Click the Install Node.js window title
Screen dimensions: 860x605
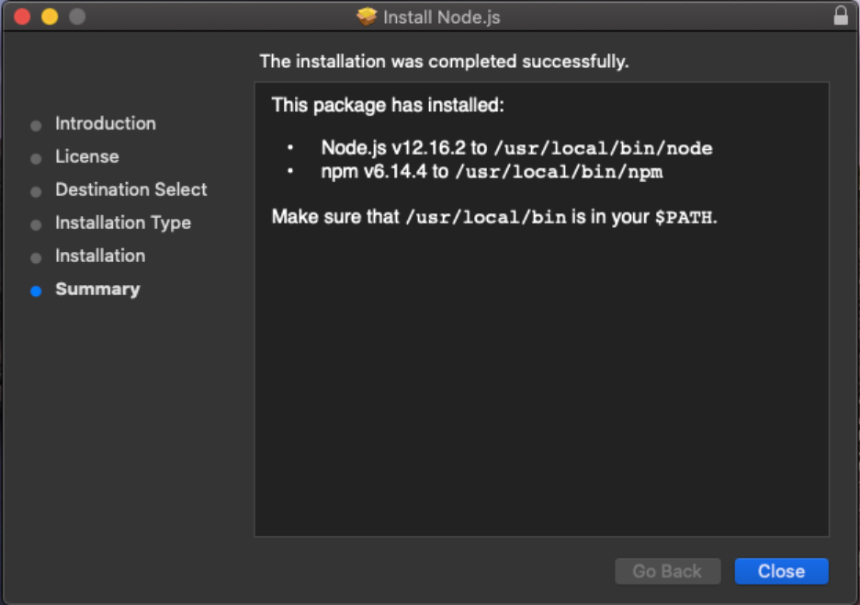[442, 17]
